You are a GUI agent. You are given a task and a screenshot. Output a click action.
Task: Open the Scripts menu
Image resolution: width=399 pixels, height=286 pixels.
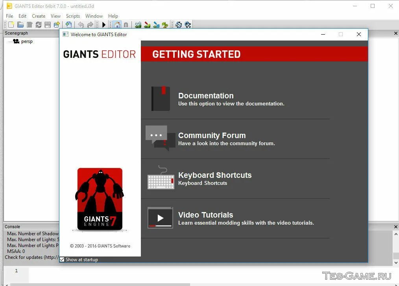(73, 16)
